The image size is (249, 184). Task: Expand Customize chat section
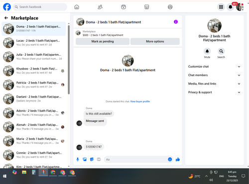point(214,67)
